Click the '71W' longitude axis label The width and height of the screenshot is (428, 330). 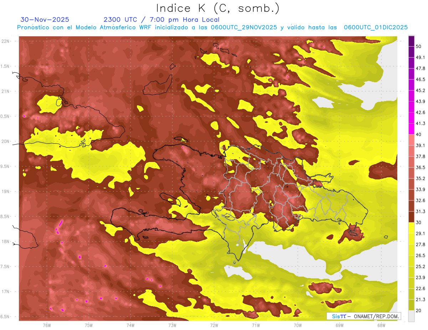click(256, 325)
